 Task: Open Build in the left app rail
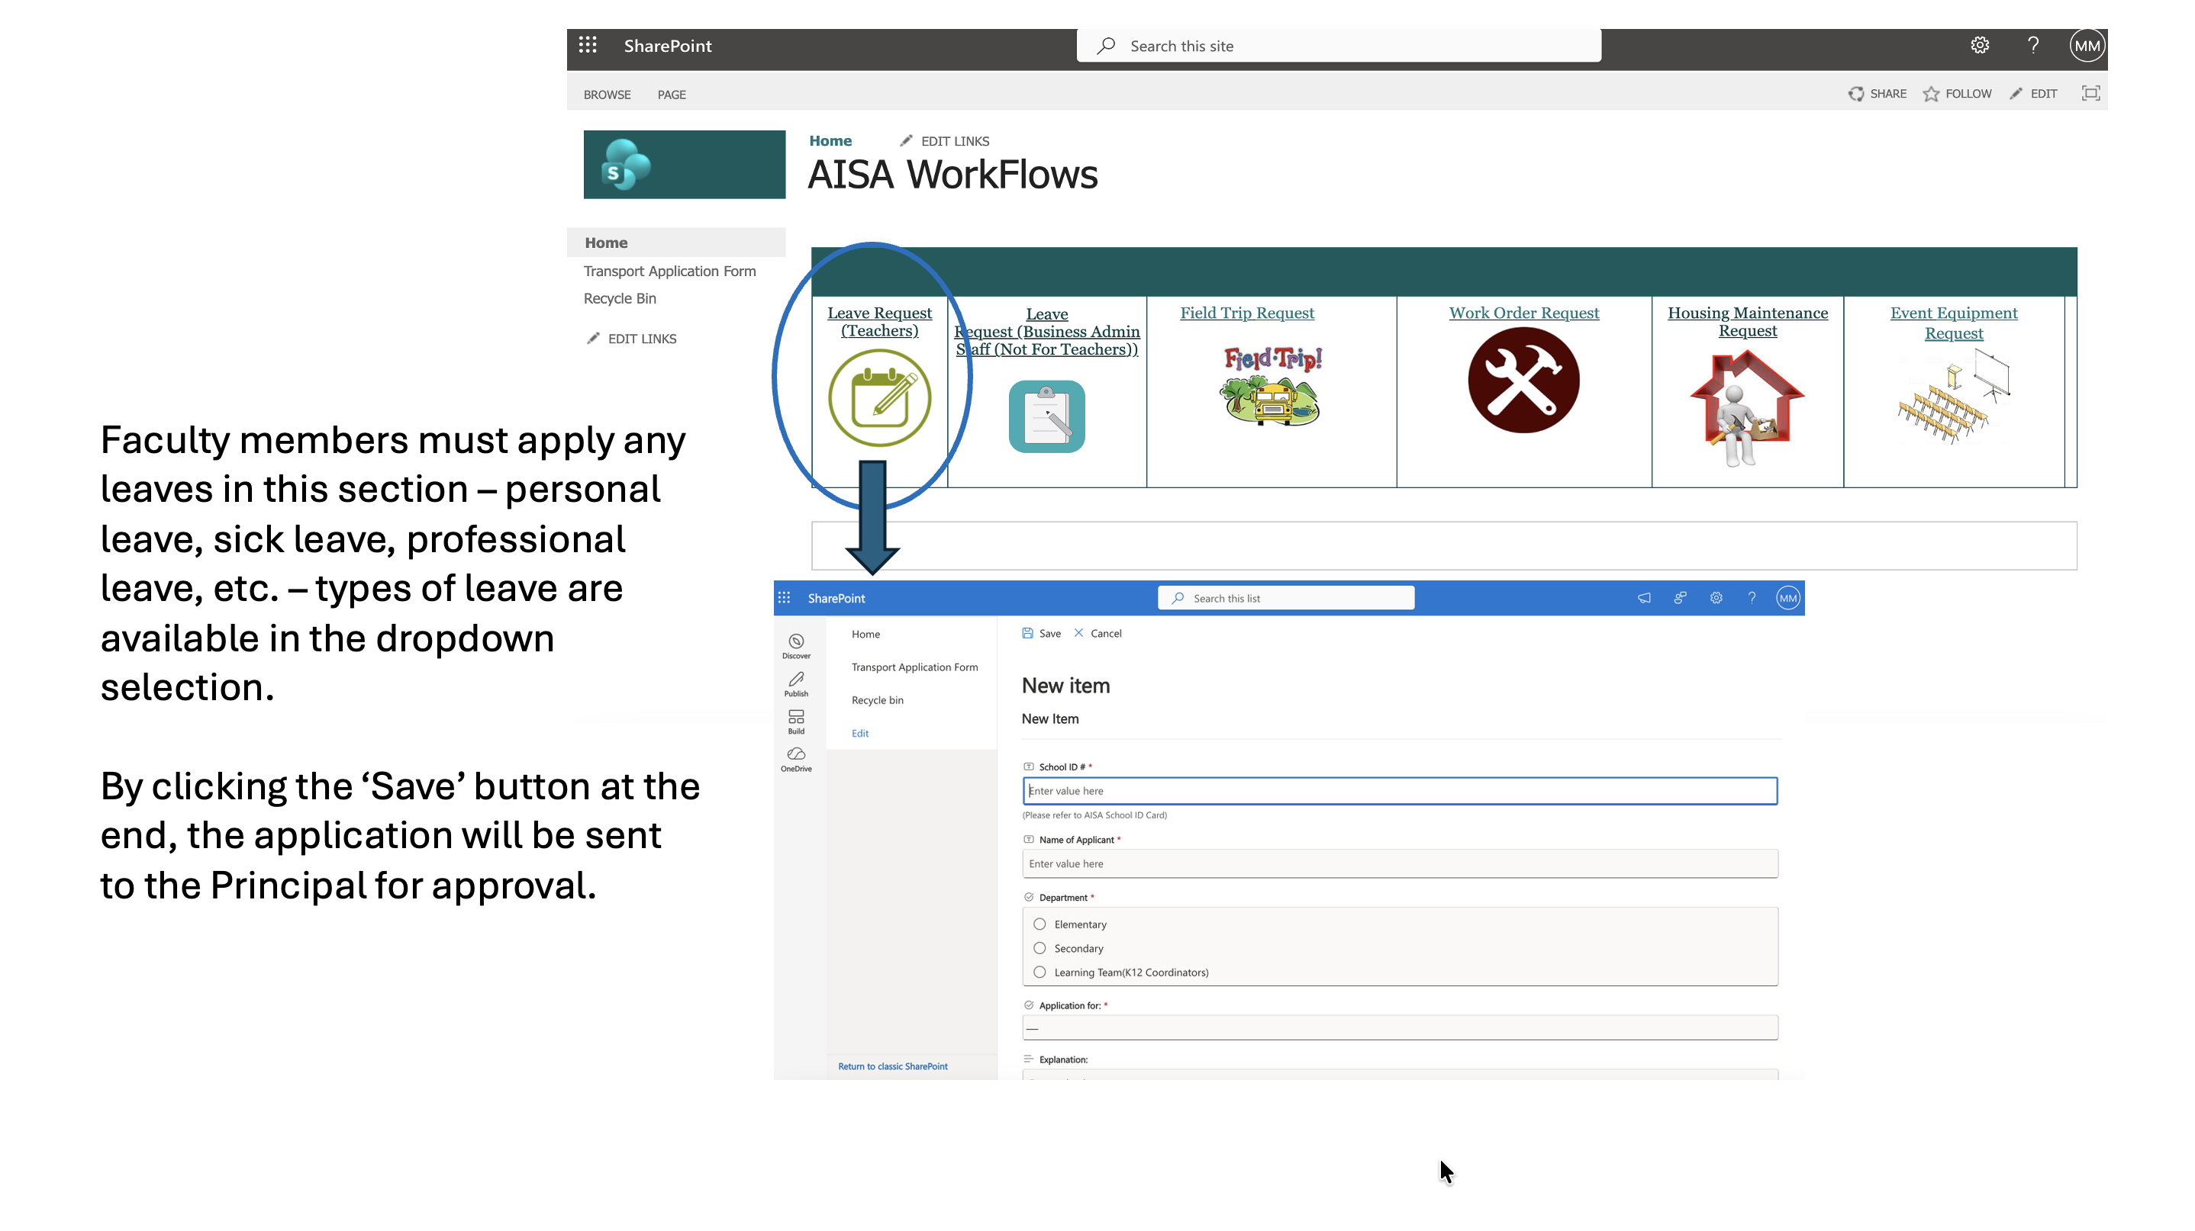pos(796,722)
